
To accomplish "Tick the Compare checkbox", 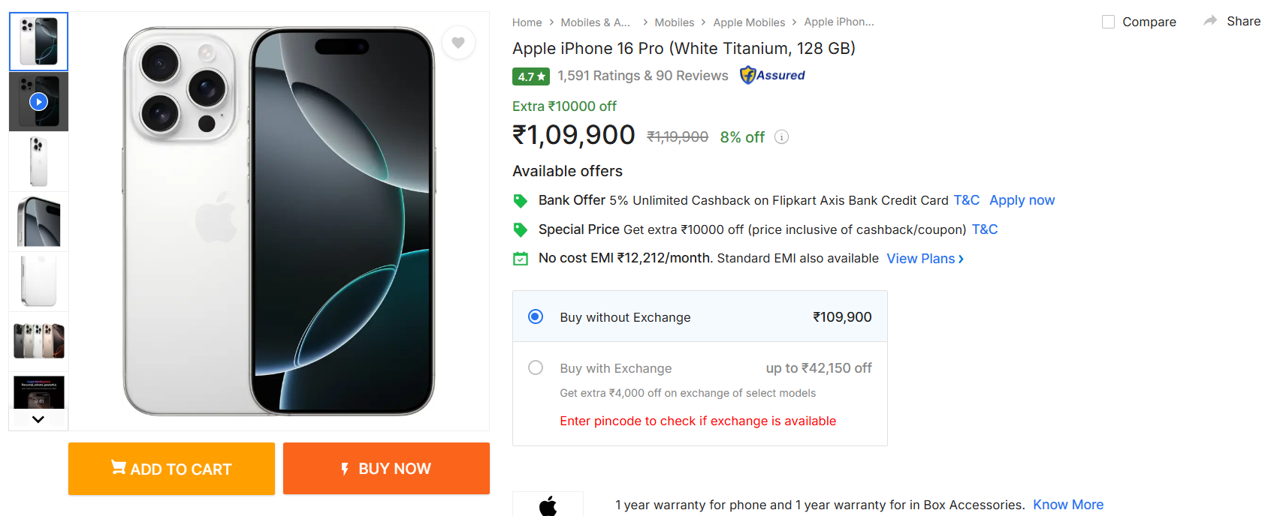I will pyautogui.click(x=1108, y=22).
